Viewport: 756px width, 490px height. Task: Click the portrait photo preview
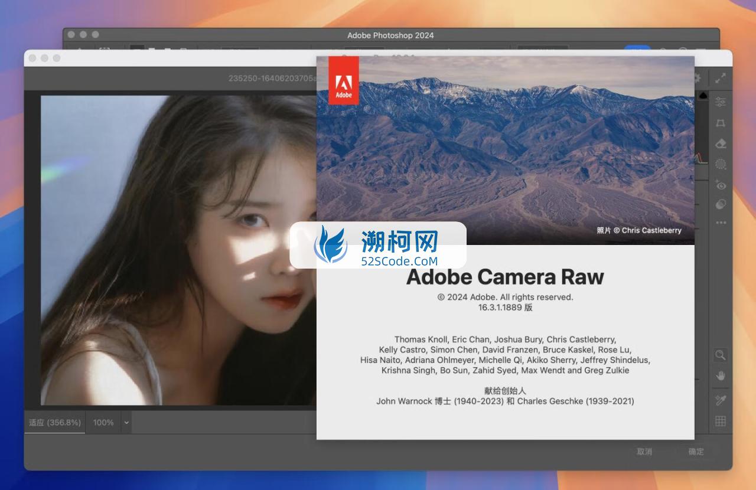point(178,250)
